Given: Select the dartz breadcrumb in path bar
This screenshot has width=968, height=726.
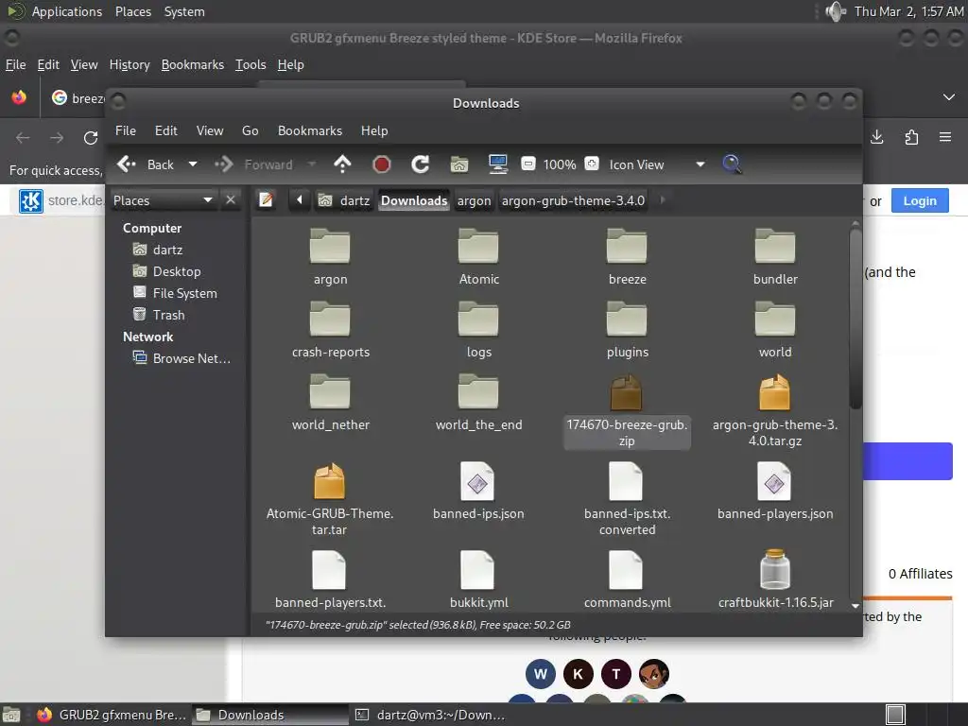Looking at the screenshot, I should click(x=344, y=200).
